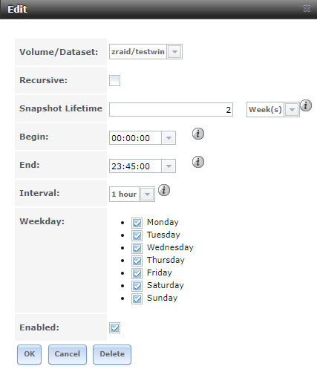
Task: Uncheck the Monday weekday checkbox
Action: [137, 223]
